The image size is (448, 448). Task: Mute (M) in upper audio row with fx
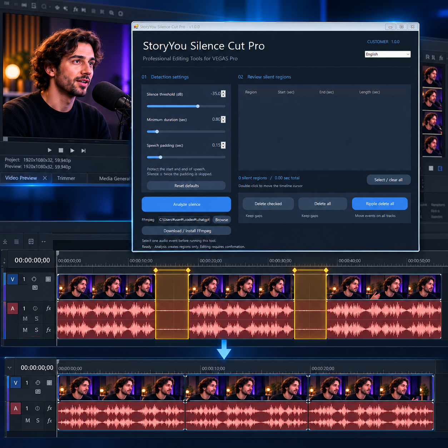[25, 330]
